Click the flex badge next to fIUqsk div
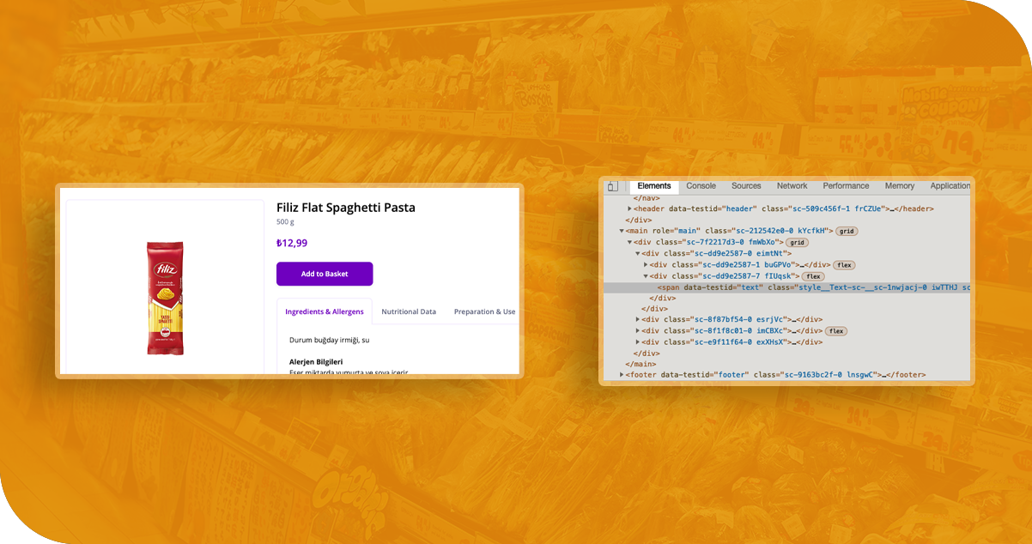This screenshot has width=1032, height=544. (x=813, y=276)
